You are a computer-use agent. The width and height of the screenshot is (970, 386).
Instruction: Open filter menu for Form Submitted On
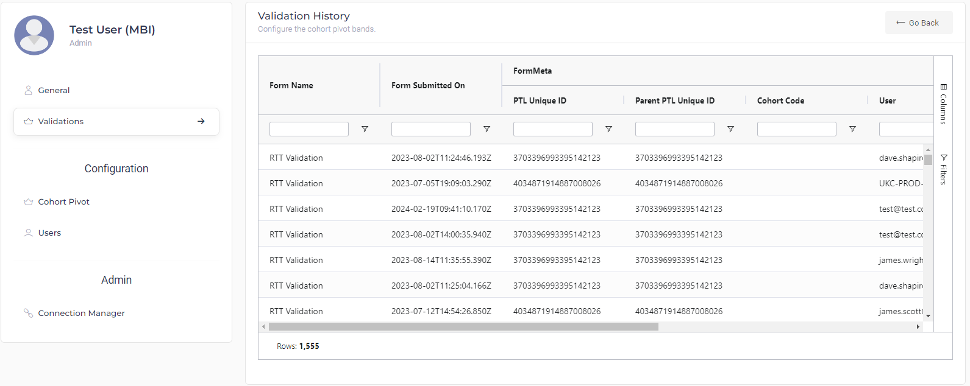point(487,129)
